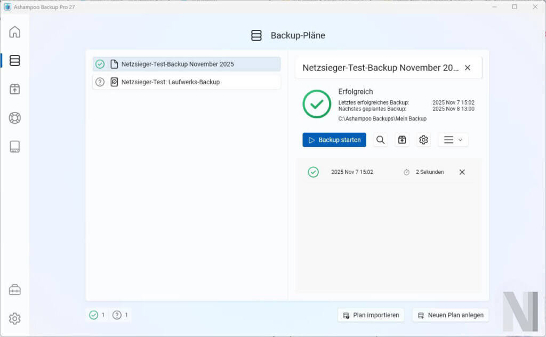
Task: Click Neuen Plan anlegen
Action: click(451, 315)
